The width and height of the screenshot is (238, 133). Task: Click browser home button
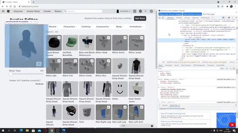(x=15, y=7)
